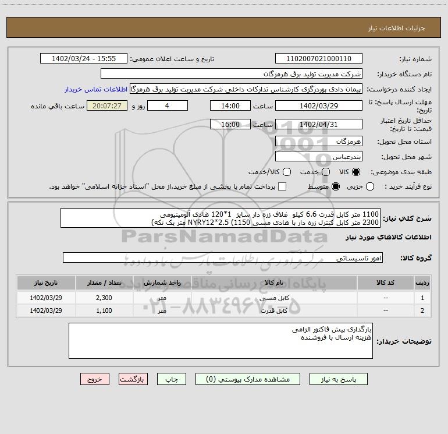Click unit cell متر in کابل قدرت row
This screenshot has height=434, width=448.
[x=162, y=310]
